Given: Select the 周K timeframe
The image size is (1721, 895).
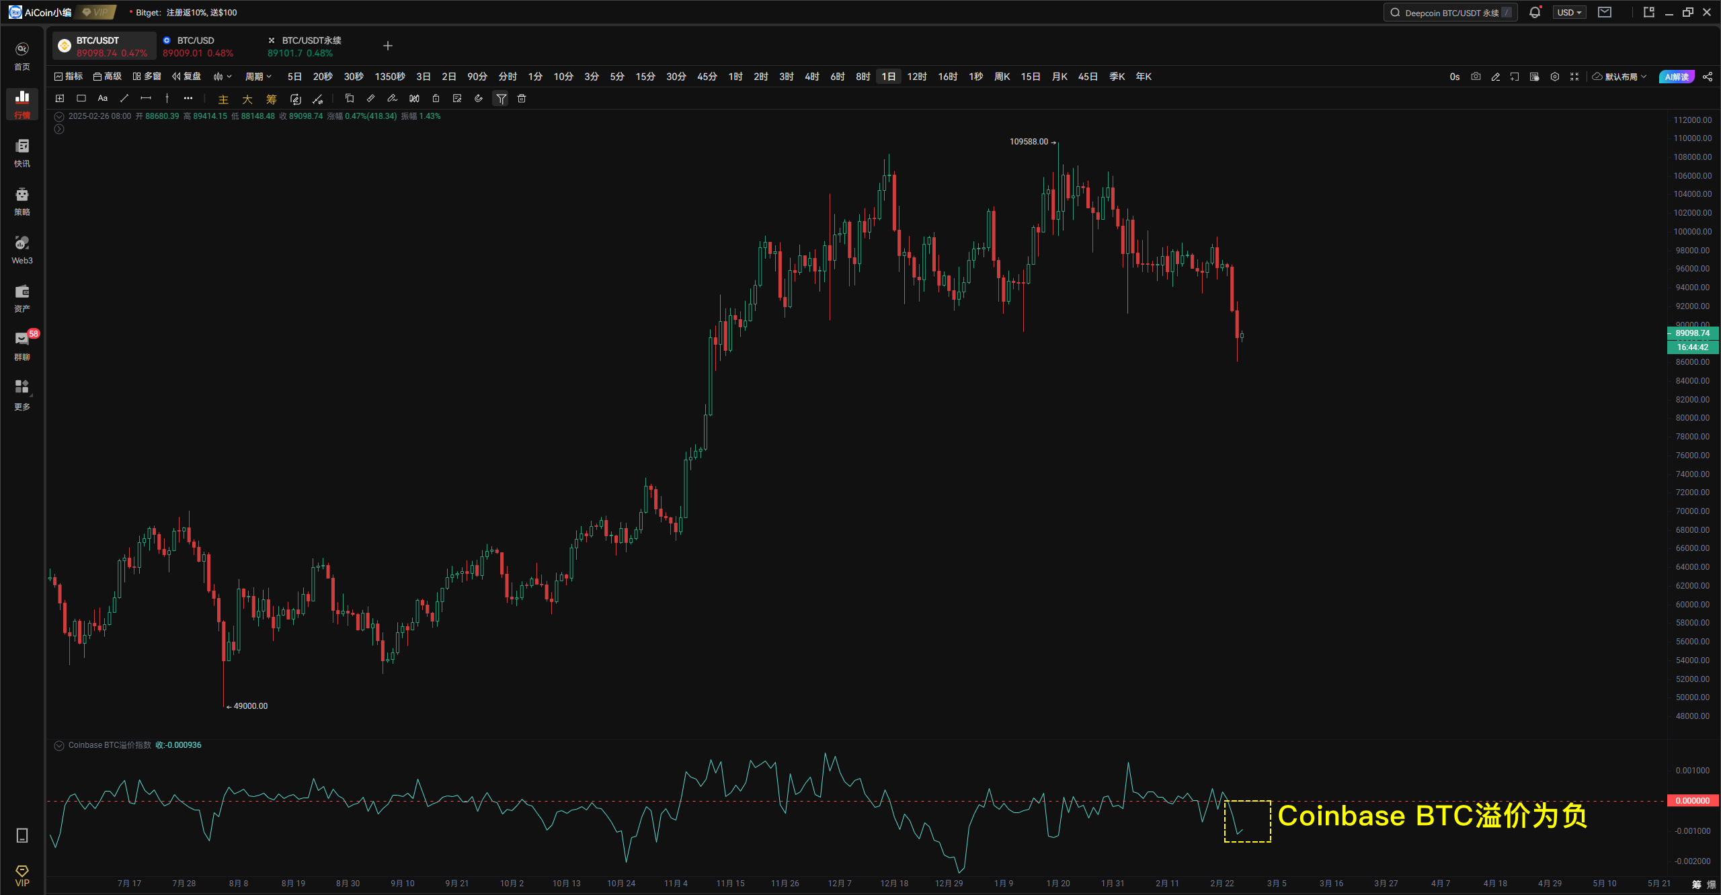Looking at the screenshot, I should 1002,77.
